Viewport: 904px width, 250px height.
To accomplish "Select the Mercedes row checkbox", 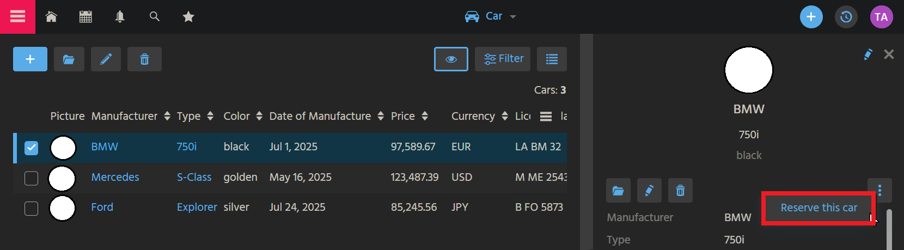I will pos(32,178).
